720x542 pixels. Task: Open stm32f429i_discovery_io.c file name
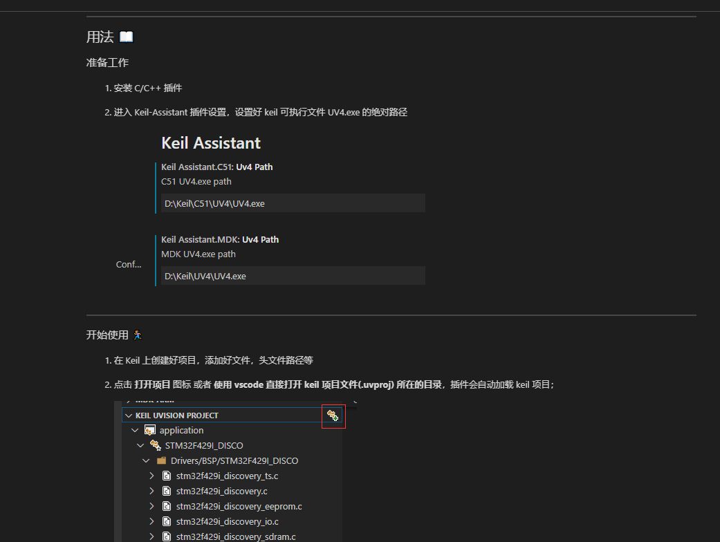coord(228,521)
